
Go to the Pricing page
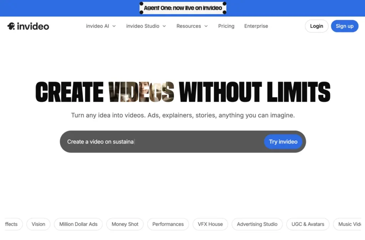(x=226, y=26)
